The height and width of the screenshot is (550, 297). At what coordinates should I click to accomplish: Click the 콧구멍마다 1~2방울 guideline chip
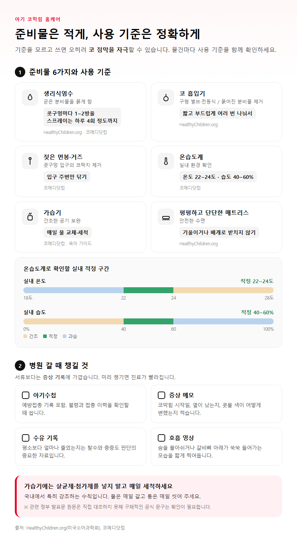pyautogui.click(x=82, y=117)
